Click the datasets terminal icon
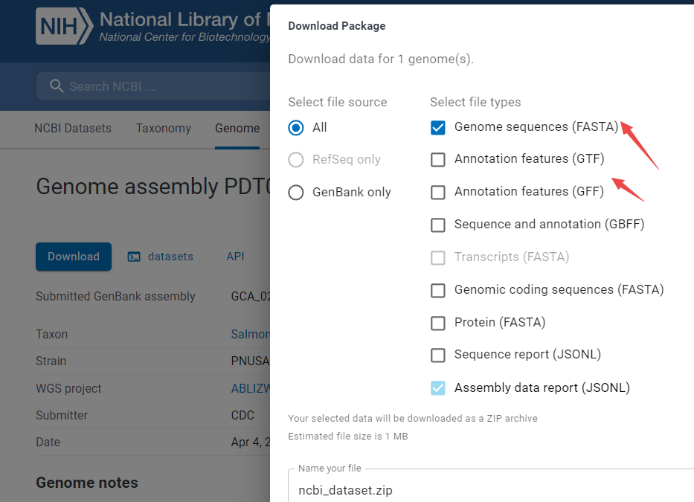This screenshot has height=502, width=694. tap(134, 257)
